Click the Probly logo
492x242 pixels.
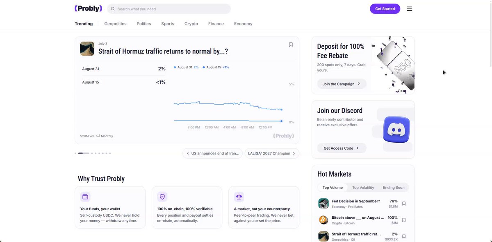(x=88, y=9)
